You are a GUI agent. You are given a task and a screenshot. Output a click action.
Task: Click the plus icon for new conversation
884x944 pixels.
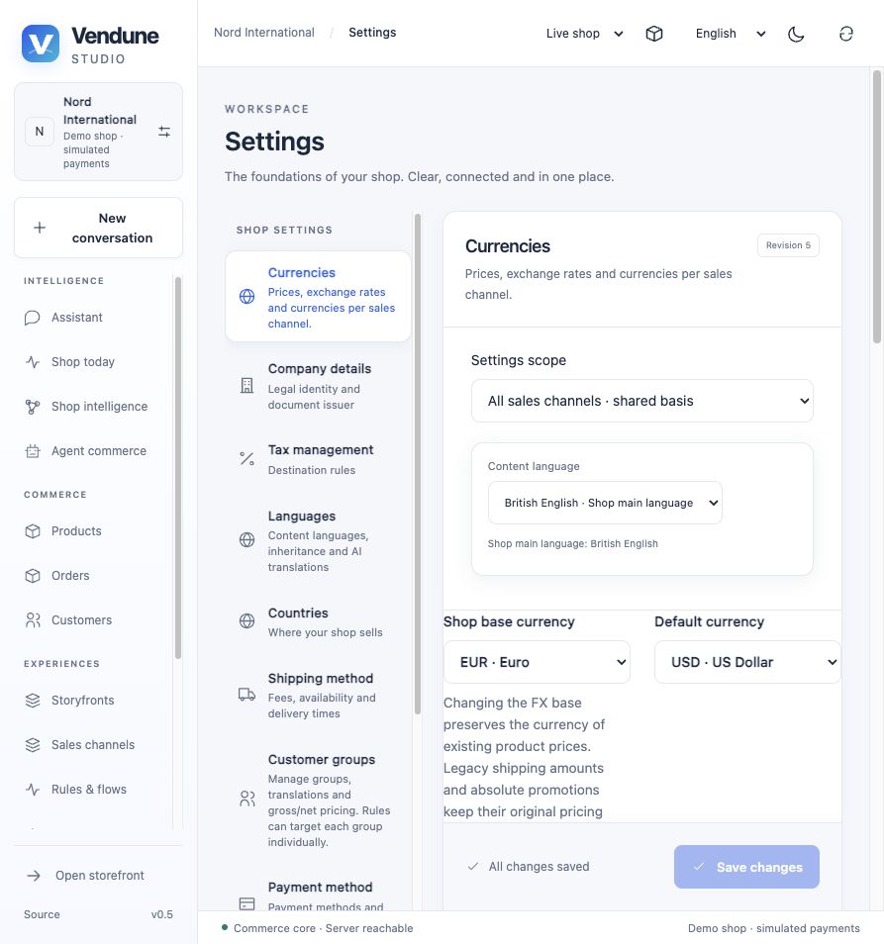[40, 228]
